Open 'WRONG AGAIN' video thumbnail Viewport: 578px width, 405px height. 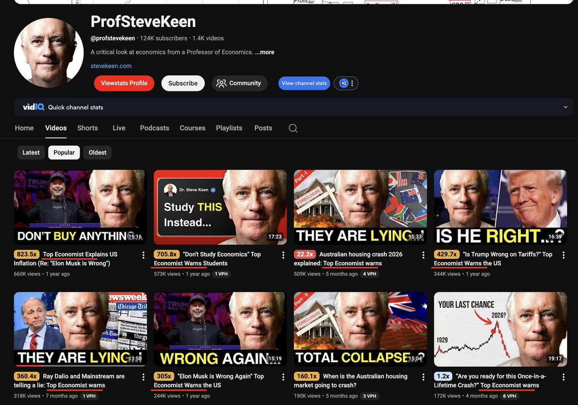click(x=221, y=329)
